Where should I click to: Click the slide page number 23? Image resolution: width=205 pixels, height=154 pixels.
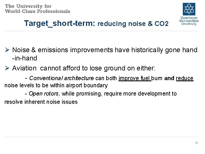(196, 143)
